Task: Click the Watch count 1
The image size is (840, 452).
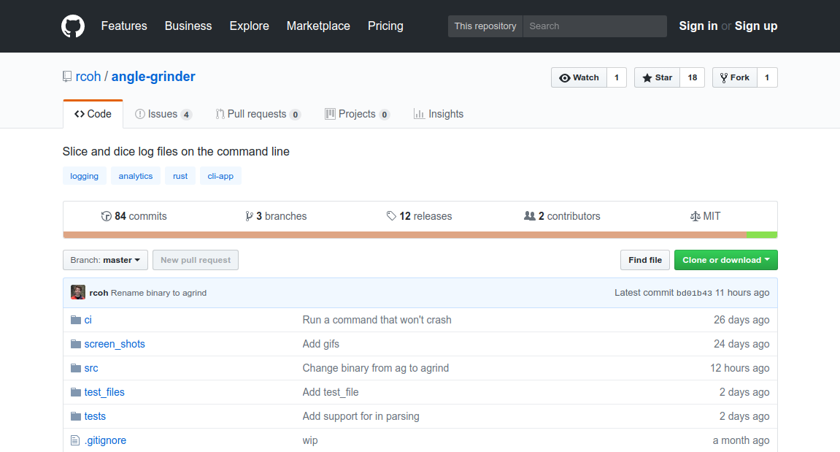Action: 617,77
